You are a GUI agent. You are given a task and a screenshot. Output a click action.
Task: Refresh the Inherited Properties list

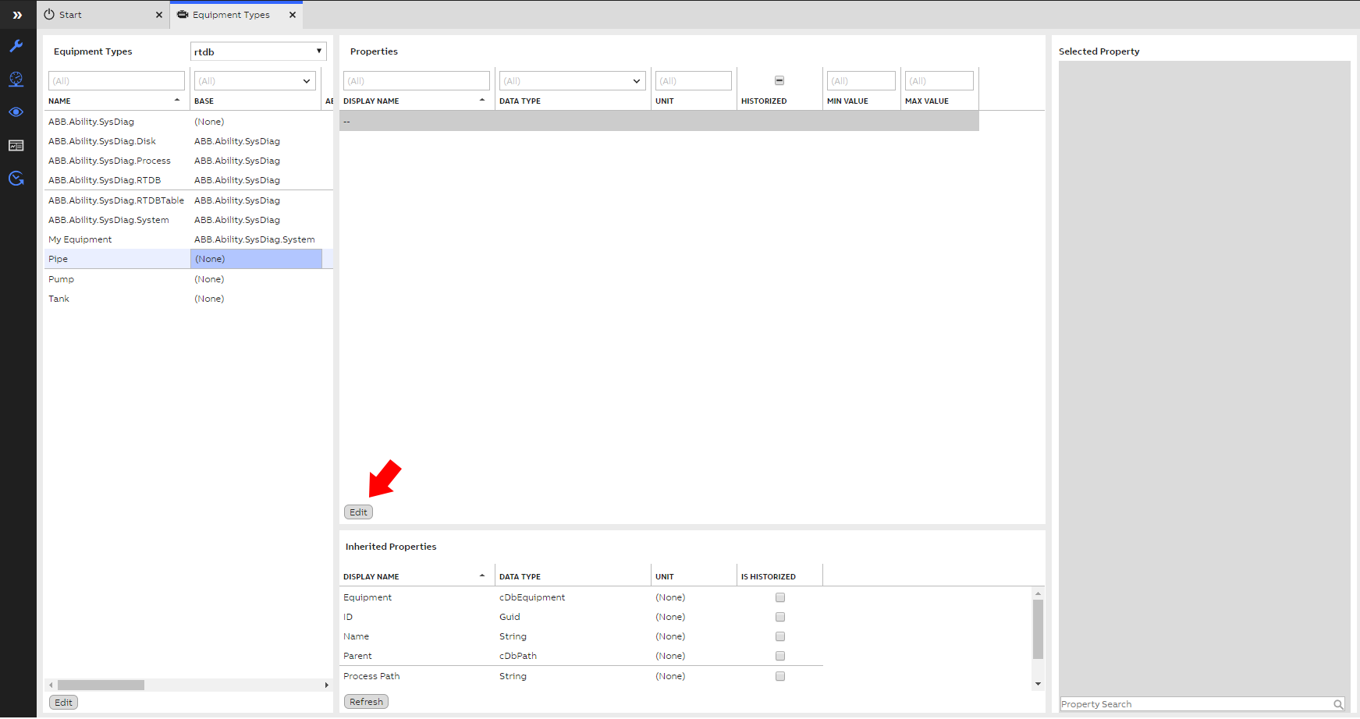(x=366, y=702)
